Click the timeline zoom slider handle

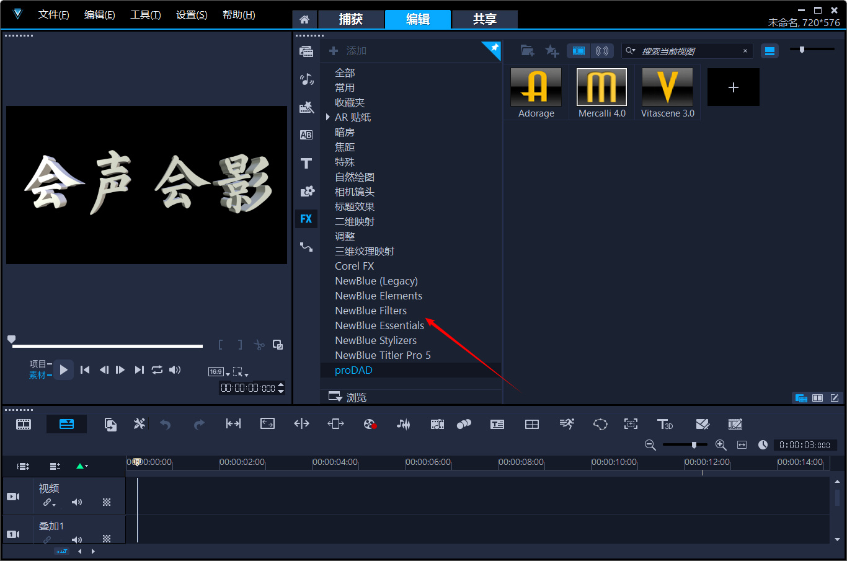[x=694, y=444]
